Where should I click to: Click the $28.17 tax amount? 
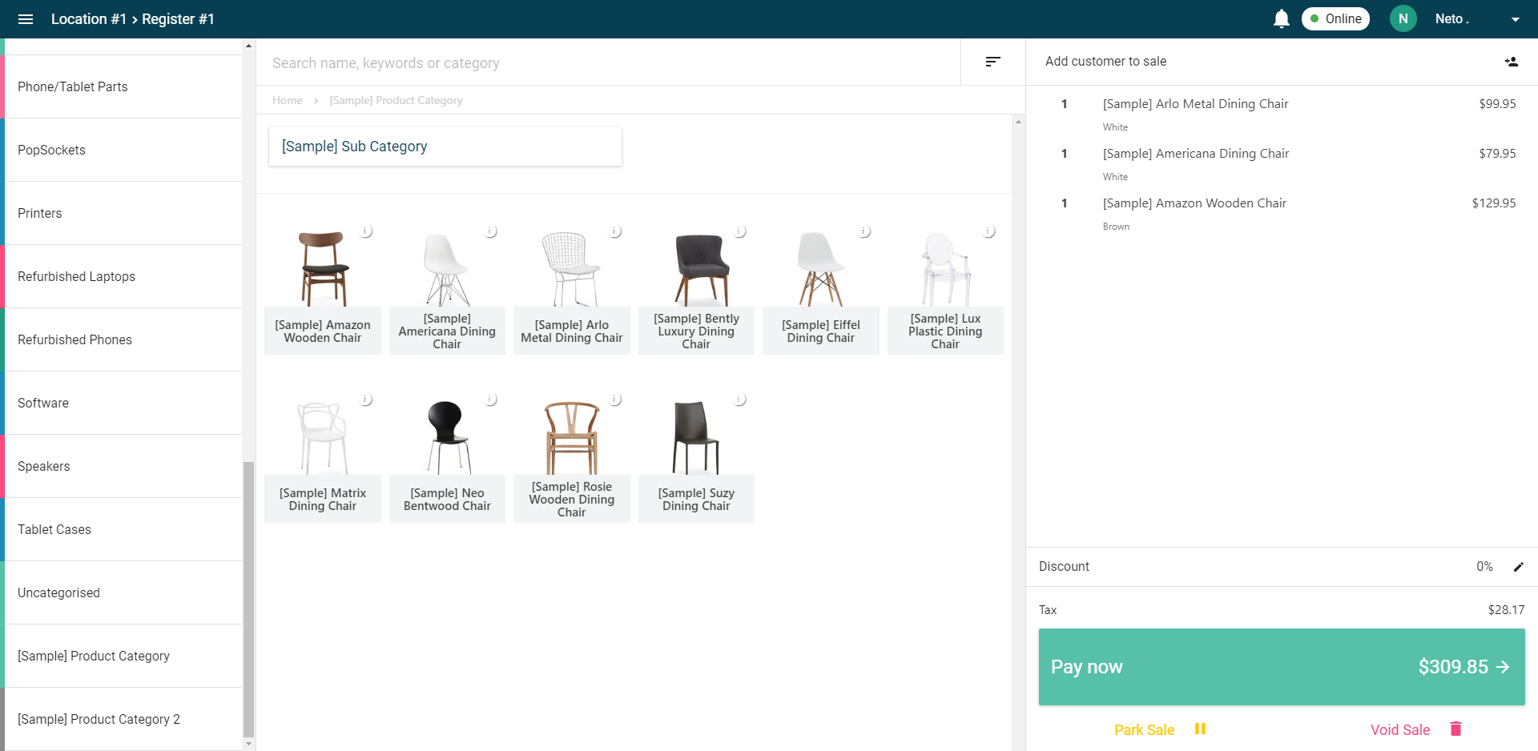1506,610
